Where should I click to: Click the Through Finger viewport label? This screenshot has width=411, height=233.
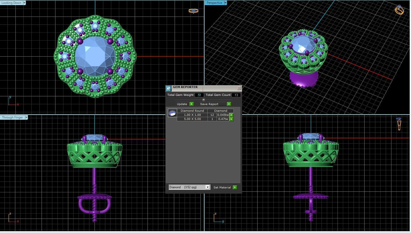click(13, 117)
